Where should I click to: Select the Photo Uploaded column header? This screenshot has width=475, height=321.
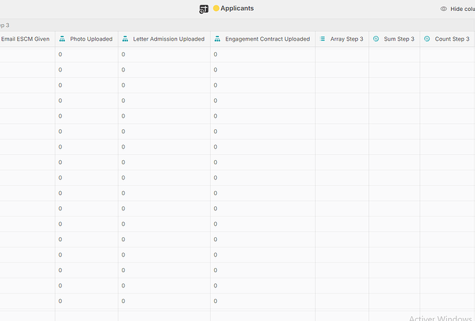coord(87,38)
